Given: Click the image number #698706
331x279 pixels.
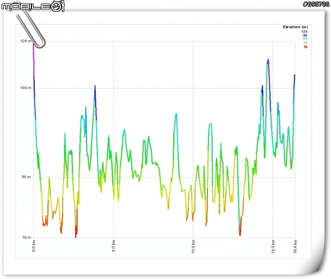Looking at the screenshot, I should 316,5.
